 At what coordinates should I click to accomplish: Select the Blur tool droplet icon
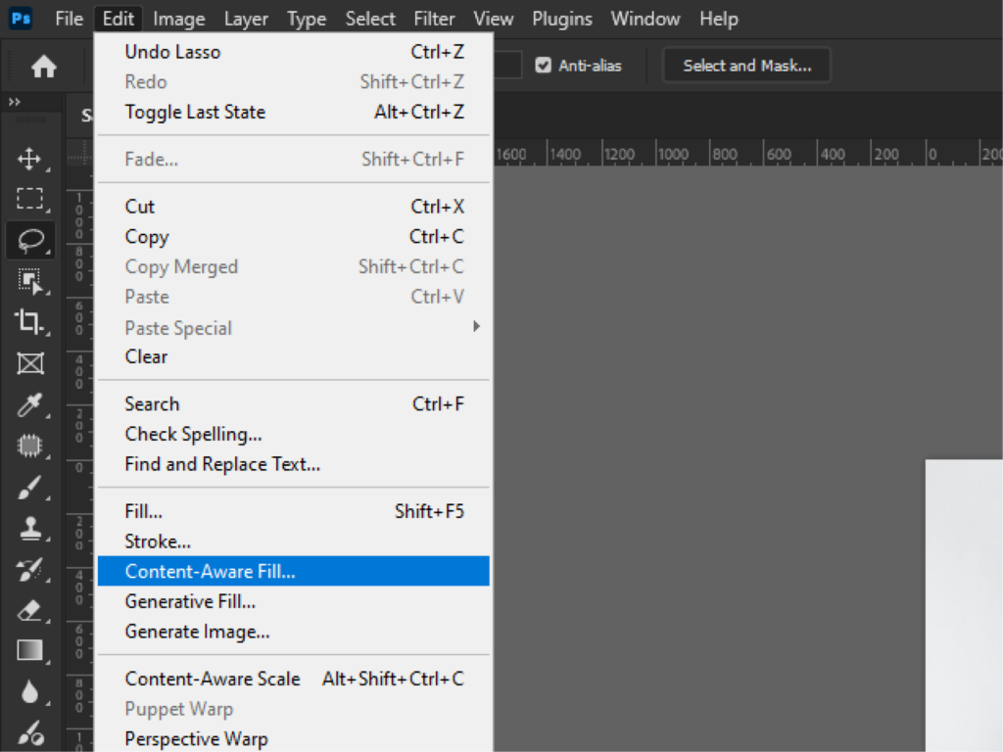pos(30,691)
